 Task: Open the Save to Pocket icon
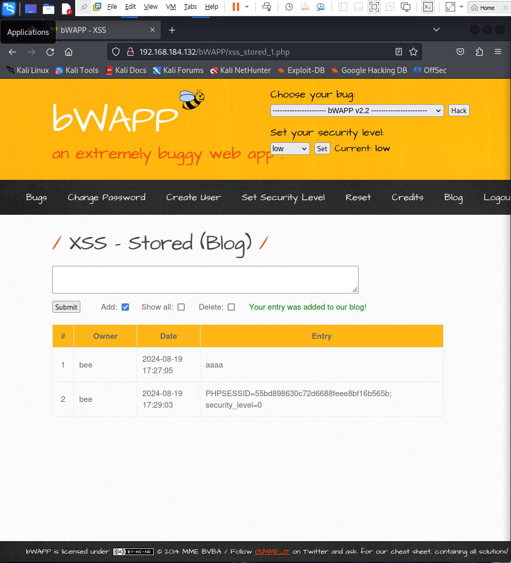(460, 52)
